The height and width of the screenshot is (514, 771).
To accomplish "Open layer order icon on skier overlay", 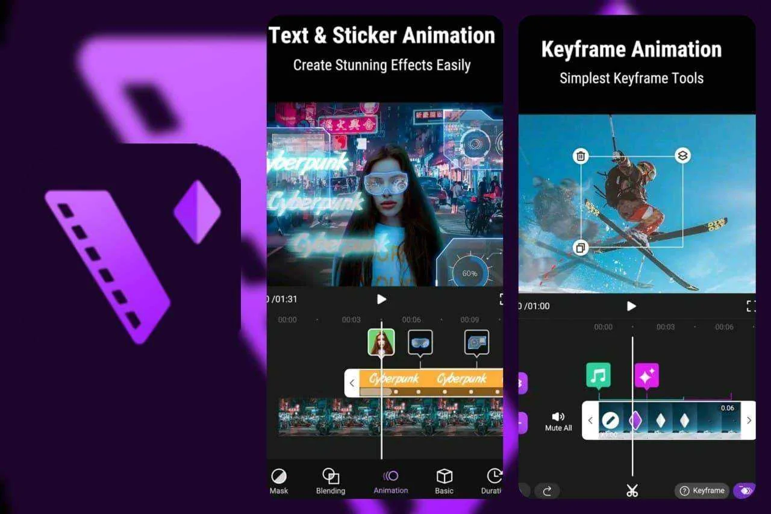I will 682,155.
